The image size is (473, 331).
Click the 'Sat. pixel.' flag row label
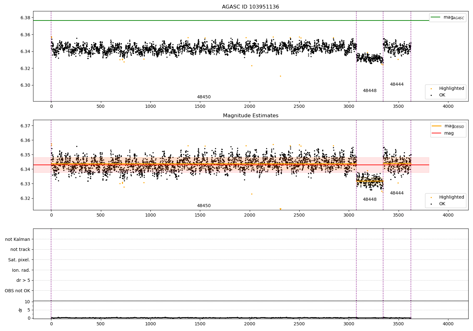(19, 260)
